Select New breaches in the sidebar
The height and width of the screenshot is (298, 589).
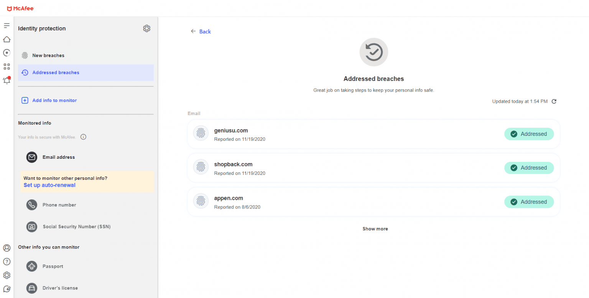coord(48,56)
